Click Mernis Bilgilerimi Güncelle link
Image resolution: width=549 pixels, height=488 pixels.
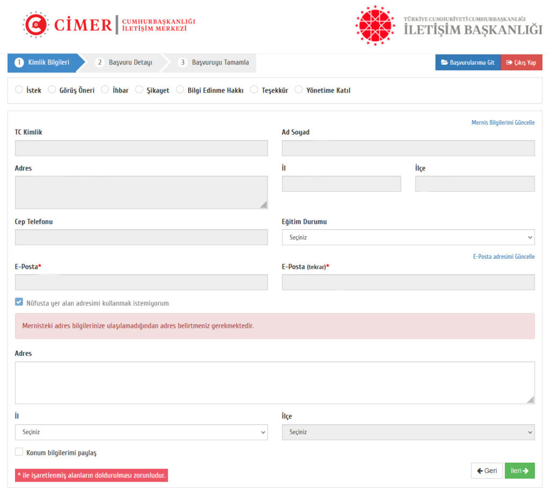tap(502, 123)
